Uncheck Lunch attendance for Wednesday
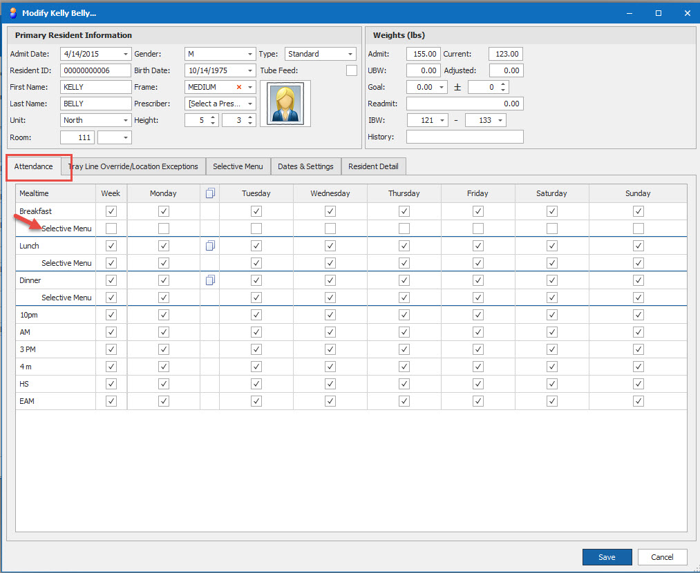 tap(330, 246)
